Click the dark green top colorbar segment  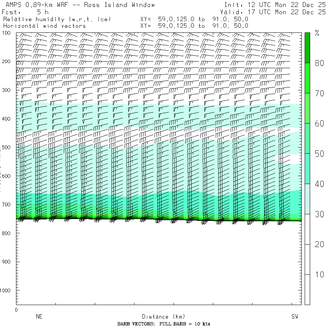[307, 47]
